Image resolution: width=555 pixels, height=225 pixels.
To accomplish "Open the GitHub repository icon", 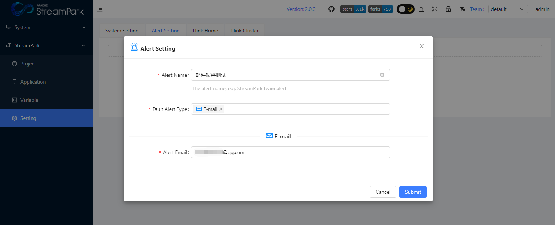I will (x=331, y=9).
